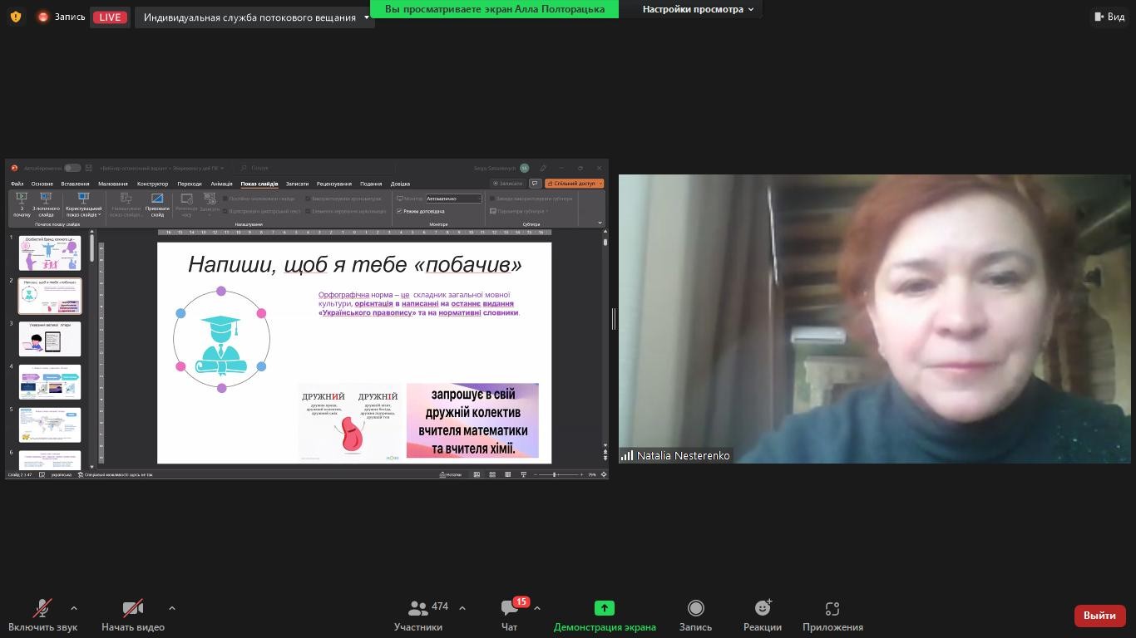Click the red Leave button
Viewport: 1136px width, 638px height.
1099,616
